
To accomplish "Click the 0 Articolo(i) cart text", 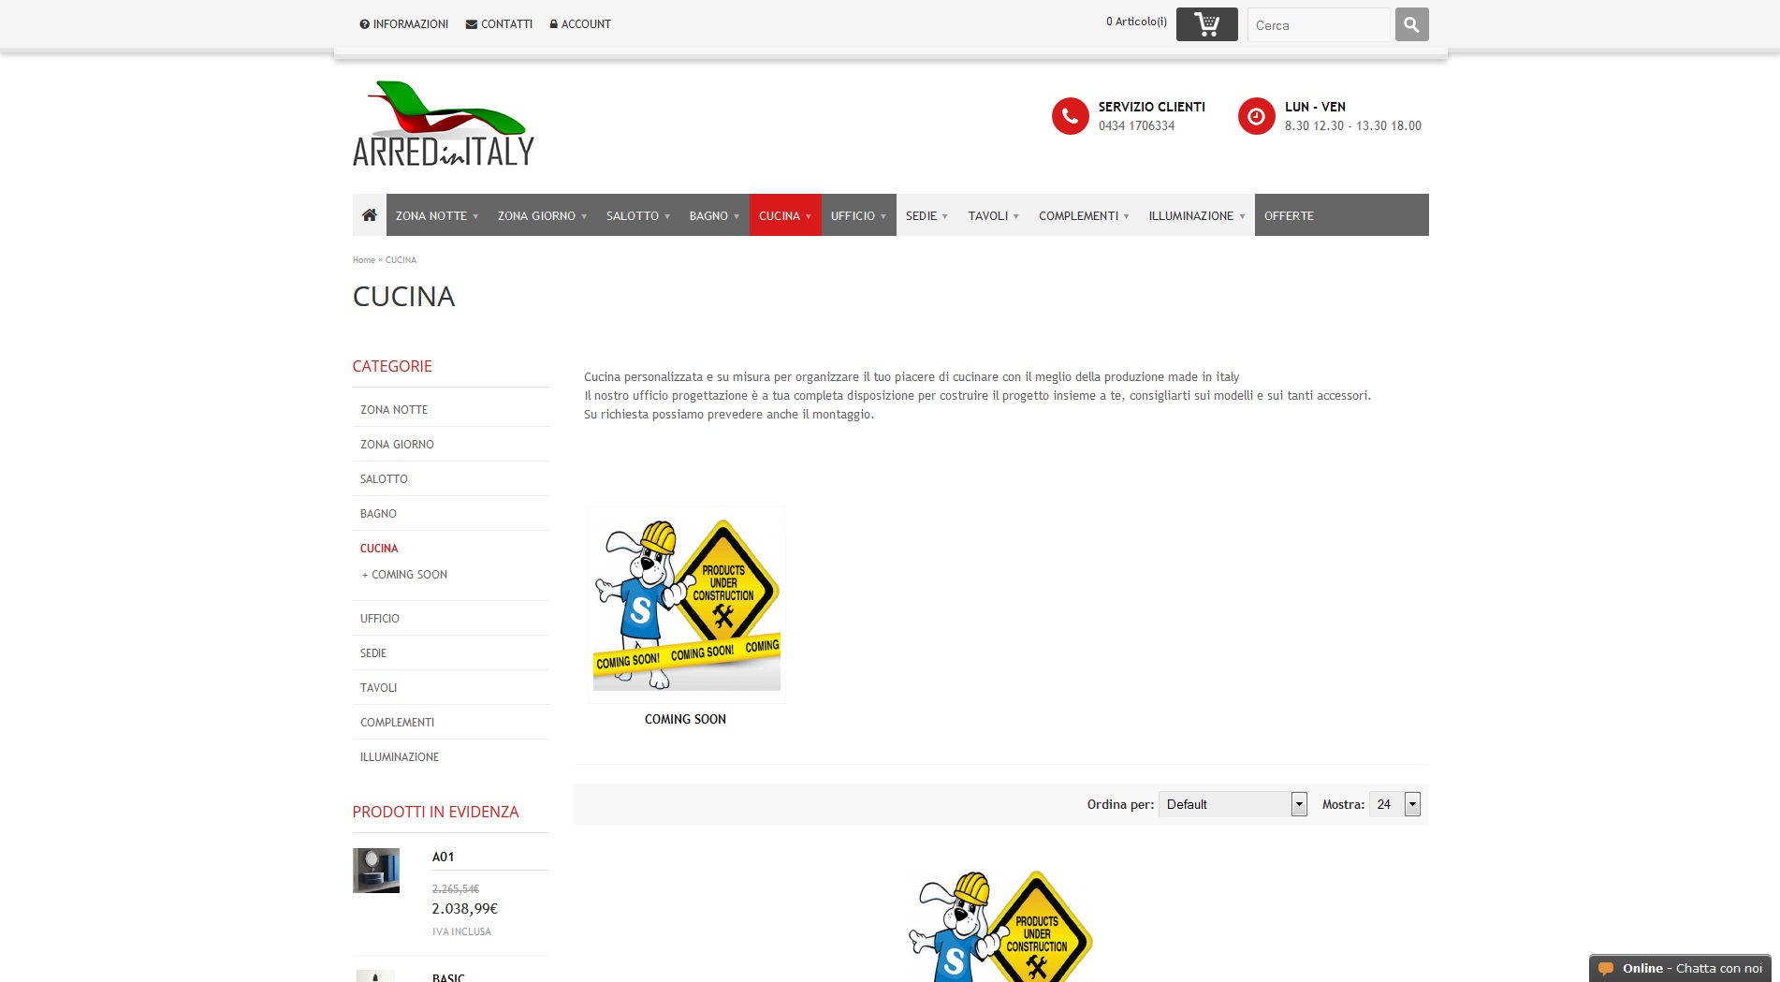I will click(x=1136, y=22).
